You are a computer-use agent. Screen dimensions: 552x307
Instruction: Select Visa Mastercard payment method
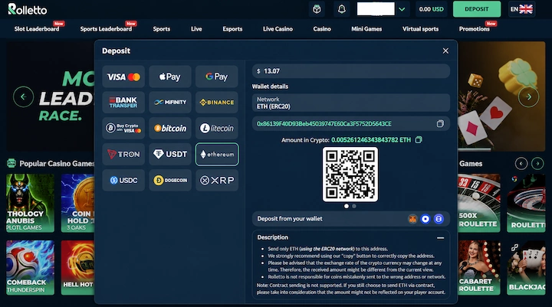click(x=123, y=77)
